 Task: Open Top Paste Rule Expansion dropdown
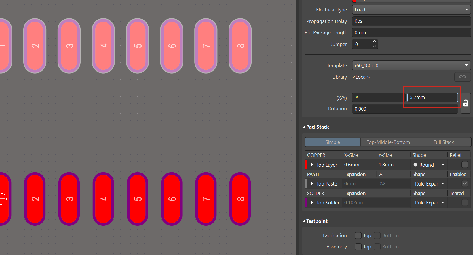click(x=443, y=183)
